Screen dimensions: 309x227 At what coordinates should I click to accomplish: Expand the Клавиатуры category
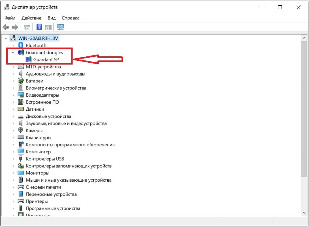pyautogui.click(x=13, y=138)
